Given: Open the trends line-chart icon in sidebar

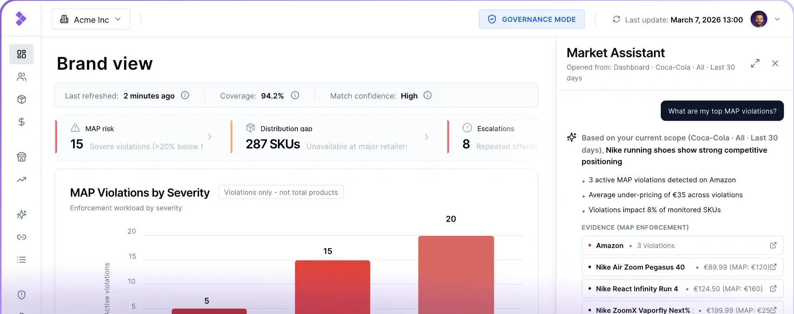Looking at the screenshot, I should tap(21, 179).
